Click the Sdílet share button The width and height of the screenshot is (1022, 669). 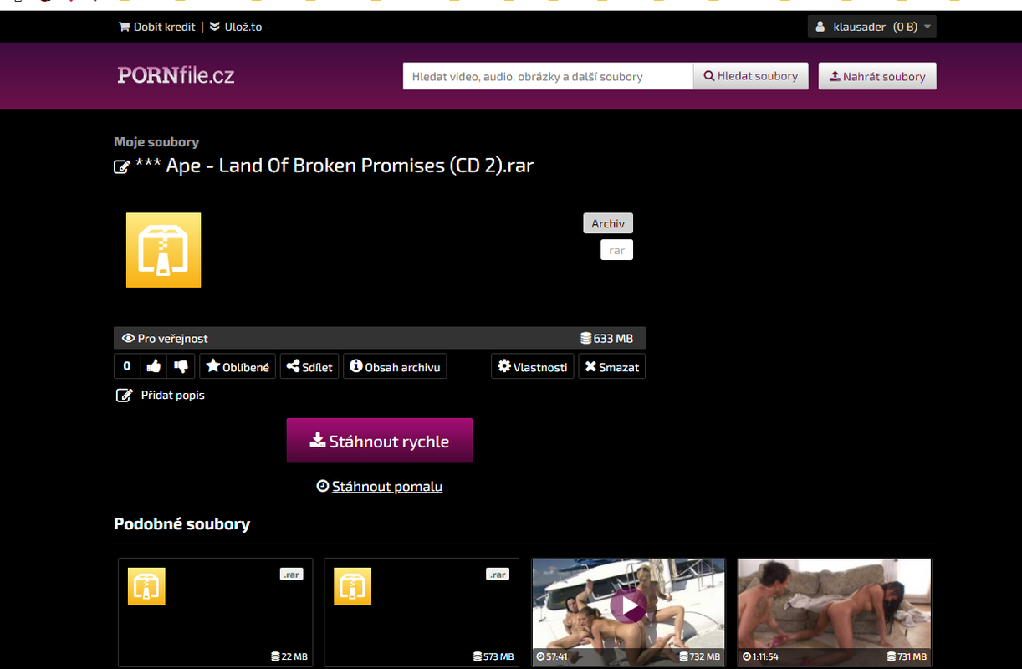tap(309, 366)
